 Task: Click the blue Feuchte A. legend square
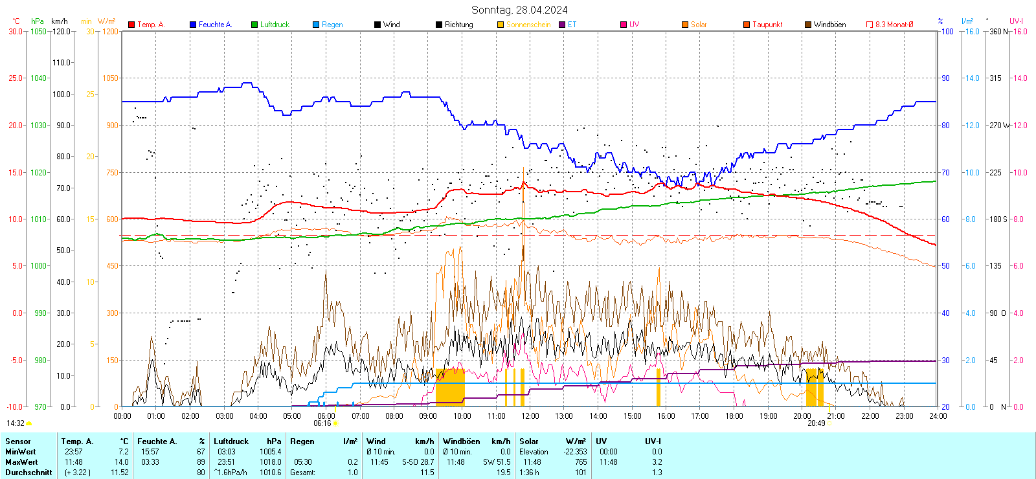tap(193, 25)
